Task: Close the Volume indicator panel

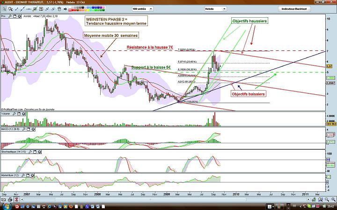Action: pos(23,114)
